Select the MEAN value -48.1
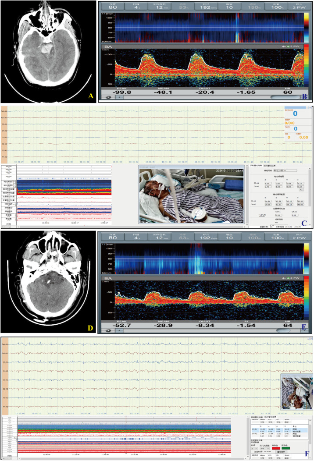314x461 pixels. 163,92
